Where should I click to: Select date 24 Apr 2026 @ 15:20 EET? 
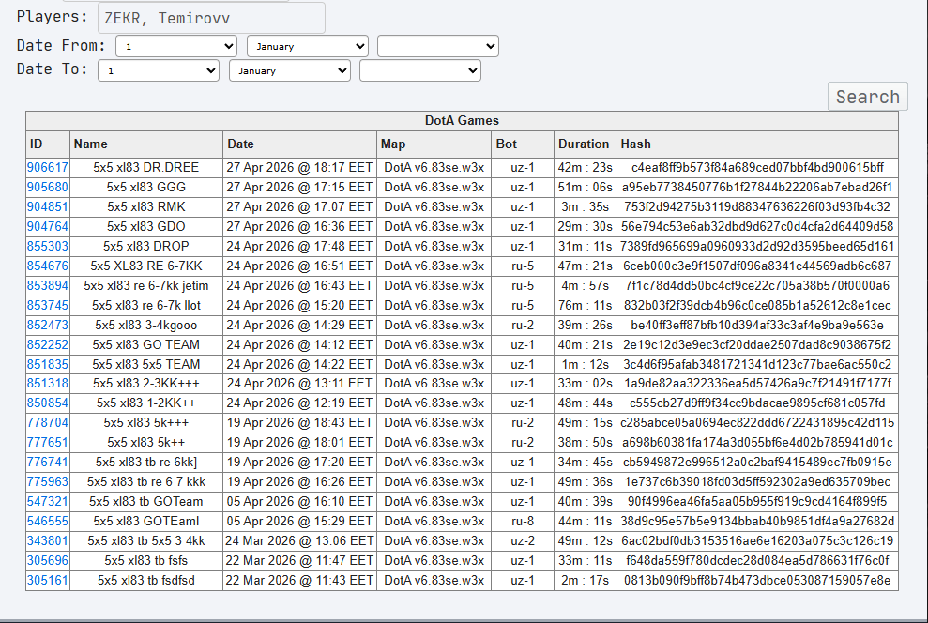tap(299, 305)
